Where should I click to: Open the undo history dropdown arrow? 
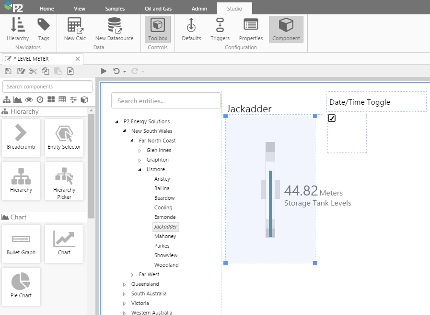[x=125, y=72]
